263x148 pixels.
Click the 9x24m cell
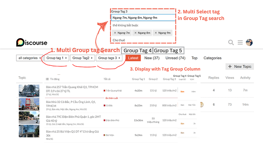click(138, 135)
